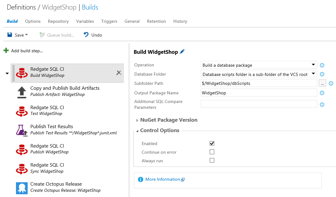This screenshot has width=336, height=197.
Task: Switch to the Triggers tab
Action: tap(109, 21)
